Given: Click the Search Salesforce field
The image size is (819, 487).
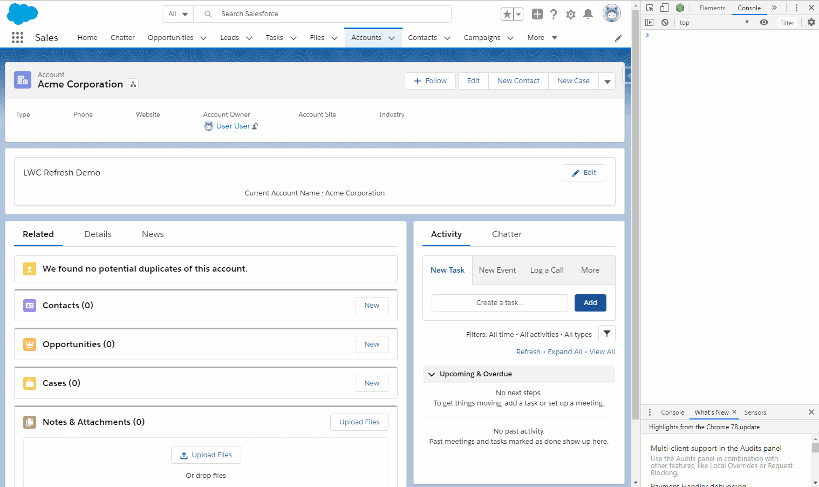Looking at the screenshot, I should 323,14.
